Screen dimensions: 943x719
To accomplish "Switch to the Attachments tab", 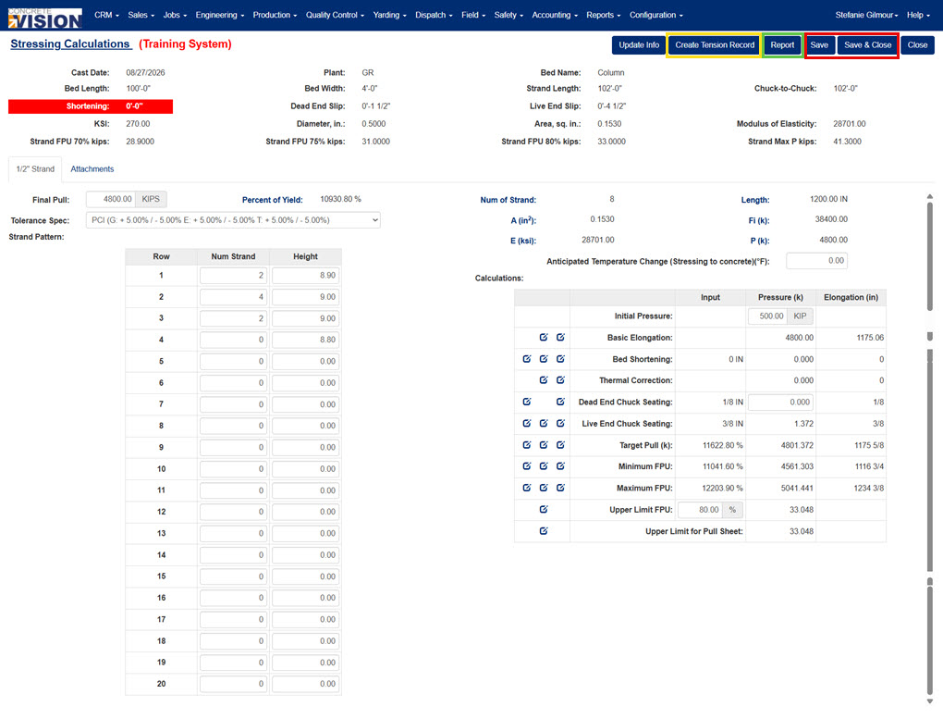I will tap(92, 169).
